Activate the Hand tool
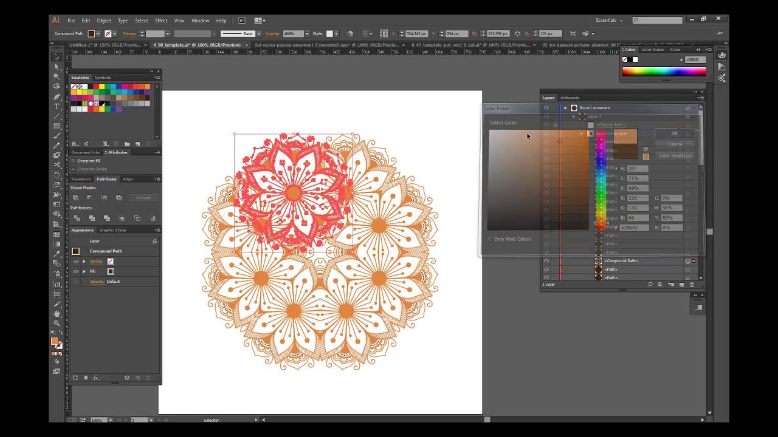778x437 pixels. pos(57,313)
